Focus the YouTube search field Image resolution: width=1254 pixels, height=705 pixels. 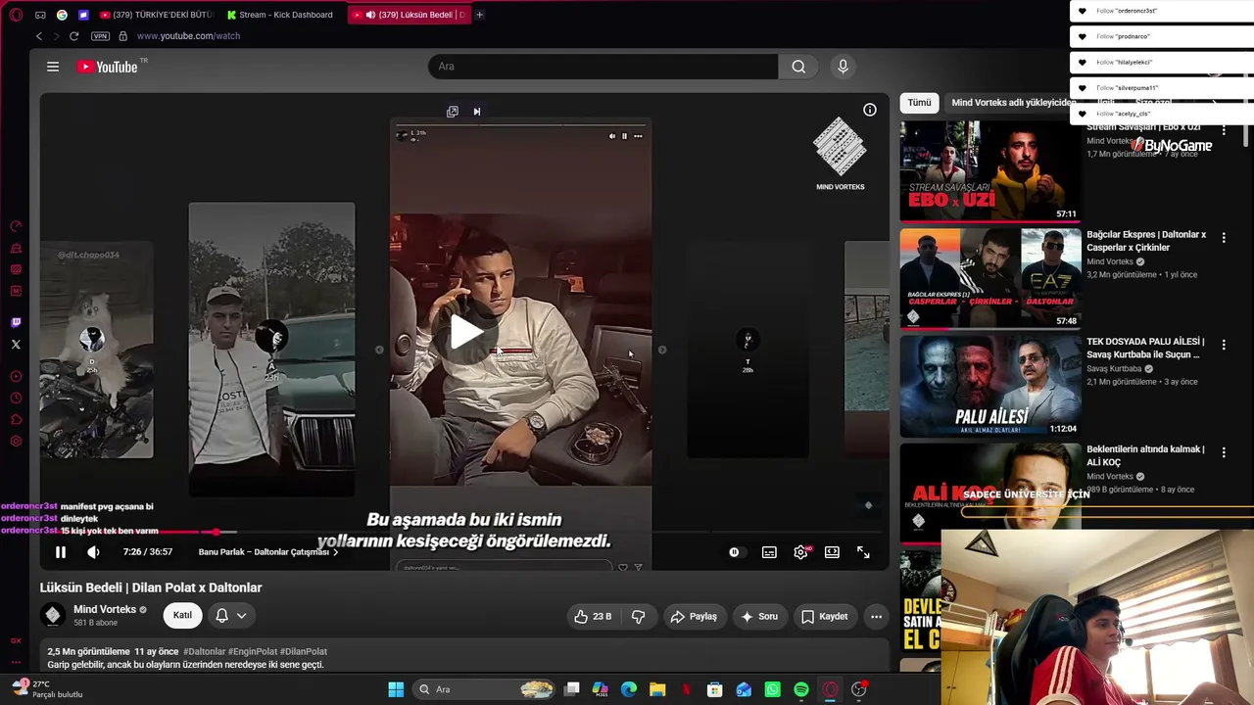coord(603,67)
